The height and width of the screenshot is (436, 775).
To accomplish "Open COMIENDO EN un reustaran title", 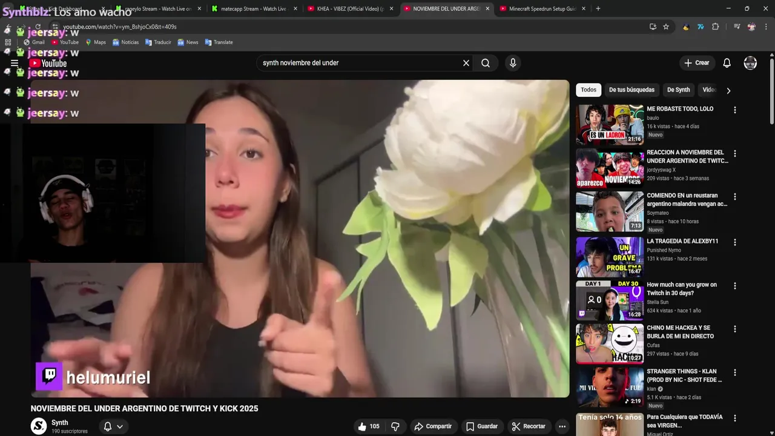I will 687,200.
